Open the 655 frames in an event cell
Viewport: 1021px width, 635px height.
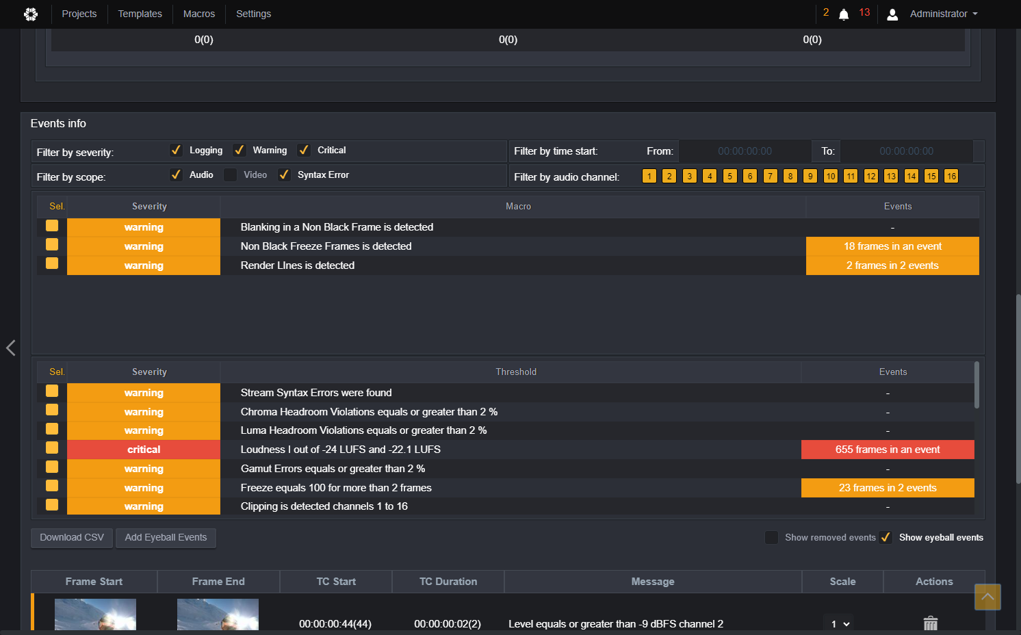(x=888, y=450)
